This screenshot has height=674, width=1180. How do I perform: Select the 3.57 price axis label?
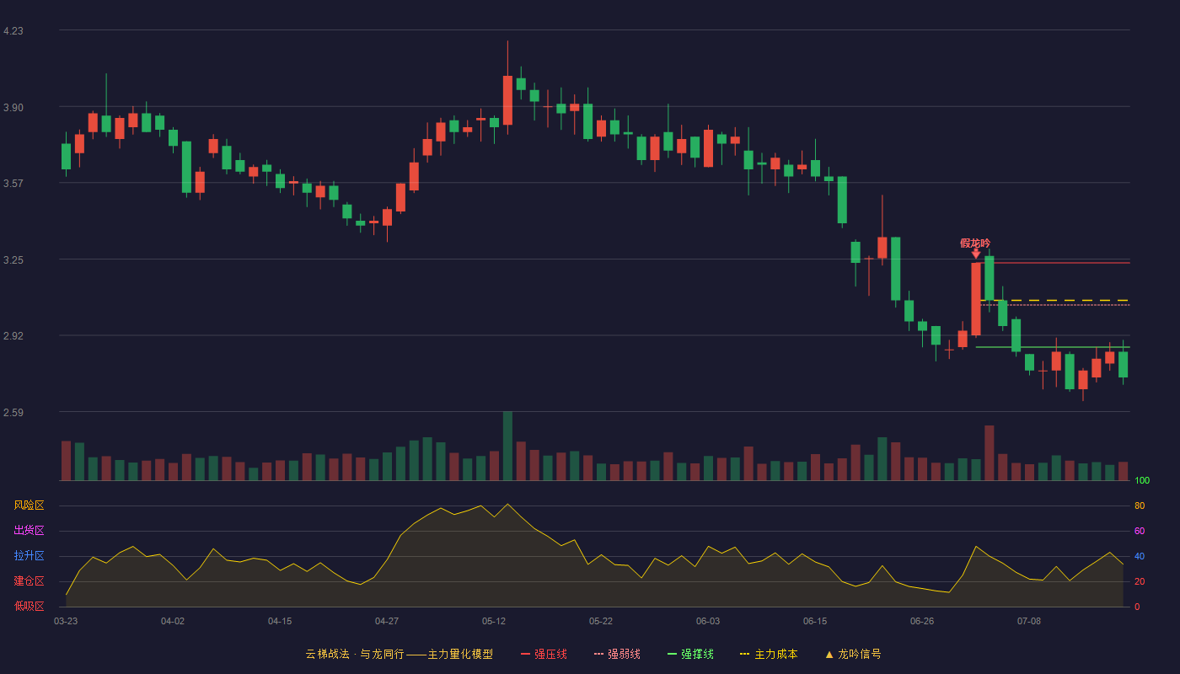click(x=13, y=184)
